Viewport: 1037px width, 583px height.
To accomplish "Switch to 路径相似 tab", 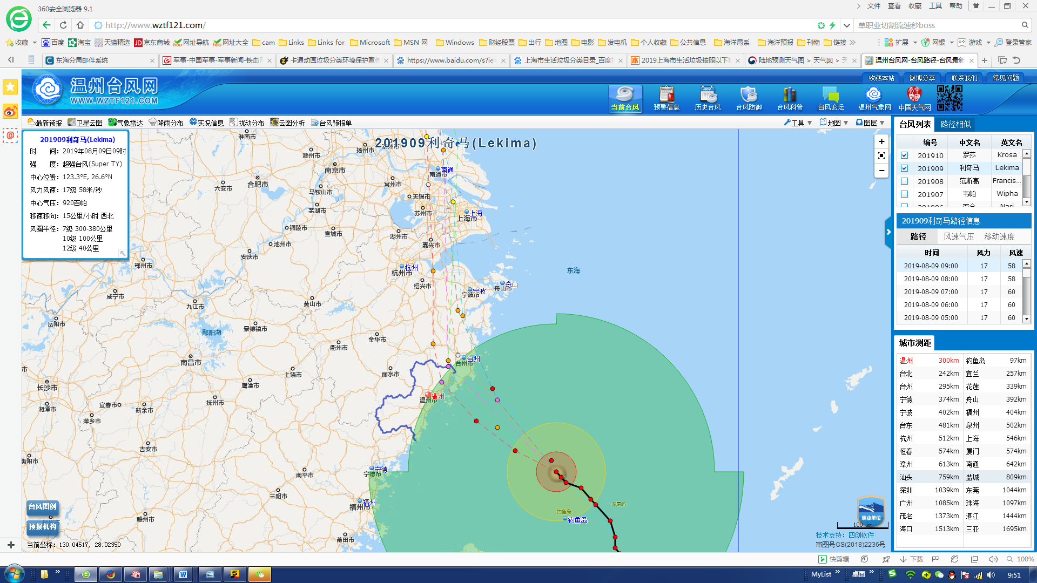I will click(x=955, y=125).
